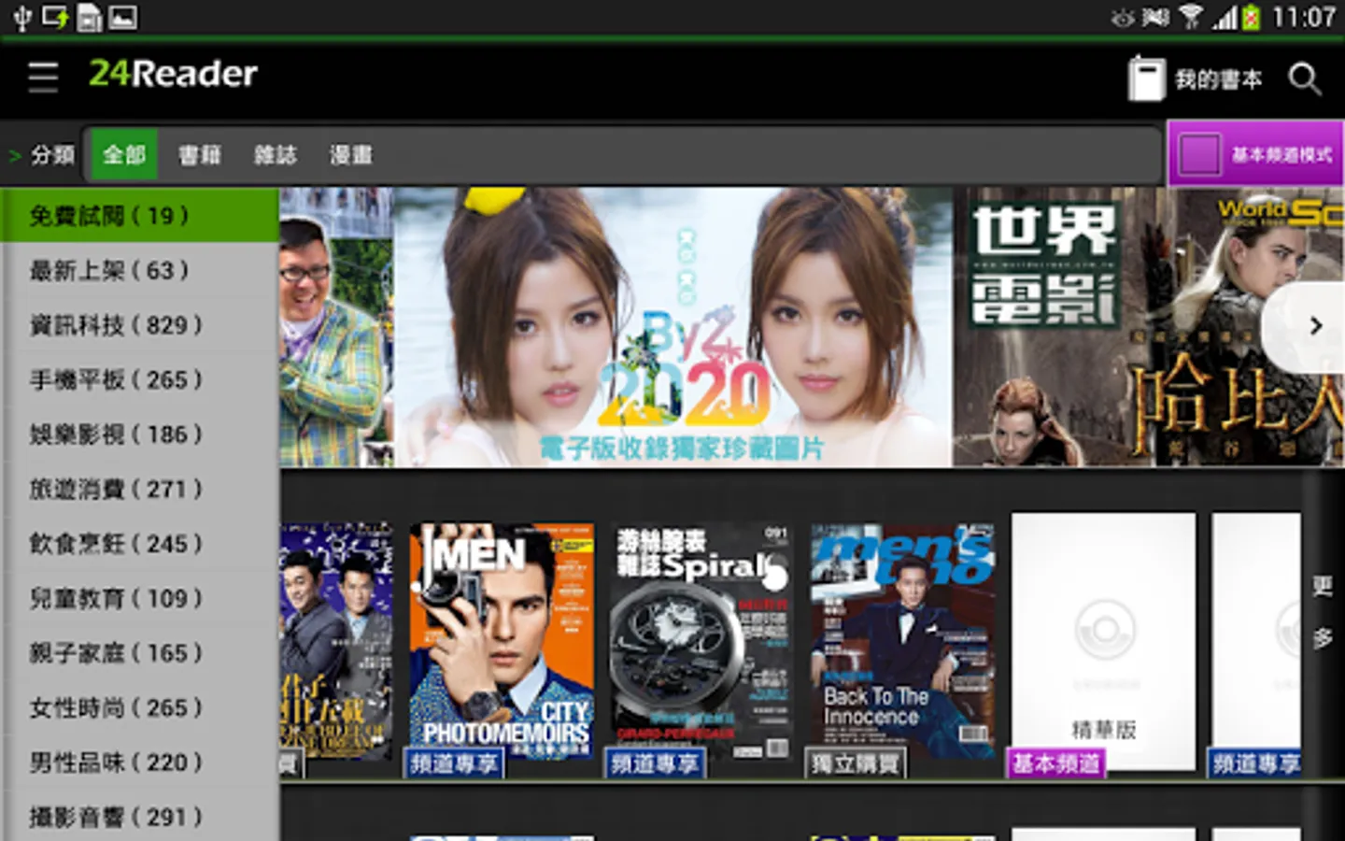Select the 全部 tab
The image size is (1345, 841).
pyautogui.click(x=124, y=154)
